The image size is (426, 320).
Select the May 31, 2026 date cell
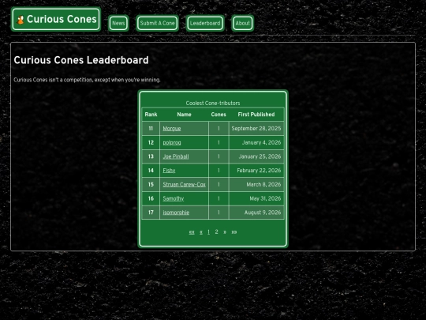pos(256,198)
